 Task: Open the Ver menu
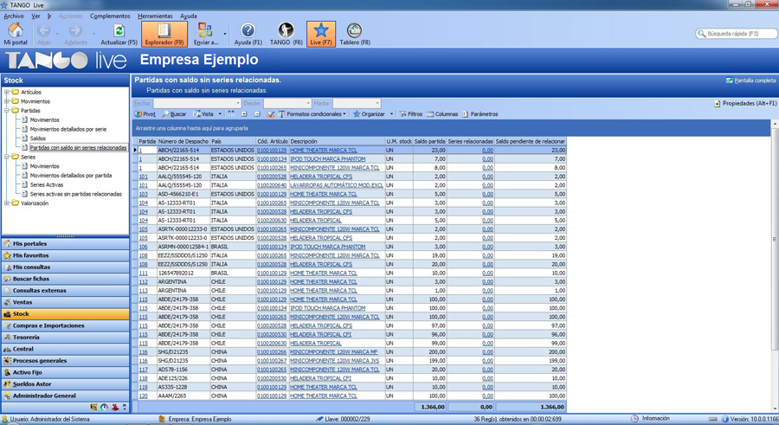click(35, 16)
